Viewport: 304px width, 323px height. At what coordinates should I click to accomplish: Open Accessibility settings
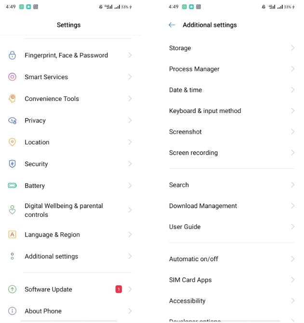click(x=187, y=301)
